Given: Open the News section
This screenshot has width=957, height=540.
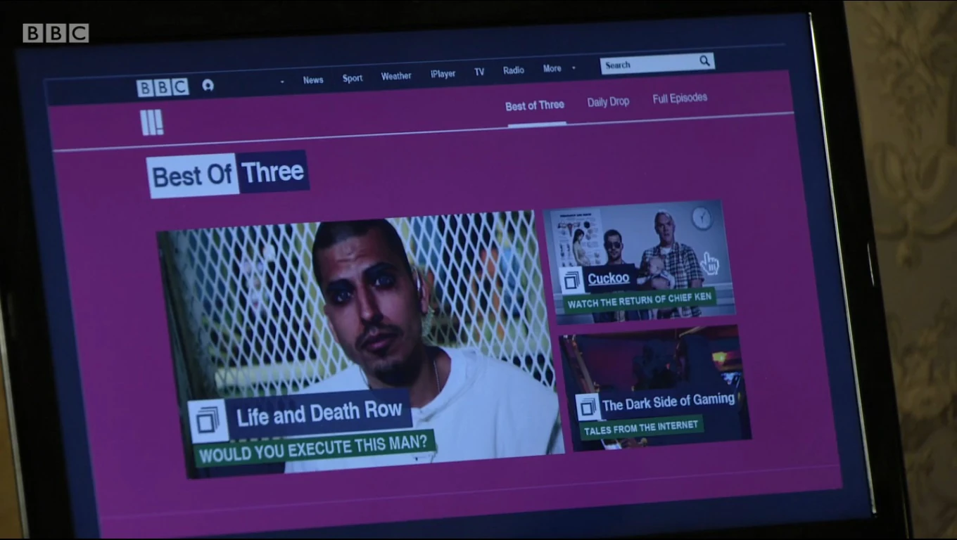Looking at the screenshot, I should tap(313, 80).
